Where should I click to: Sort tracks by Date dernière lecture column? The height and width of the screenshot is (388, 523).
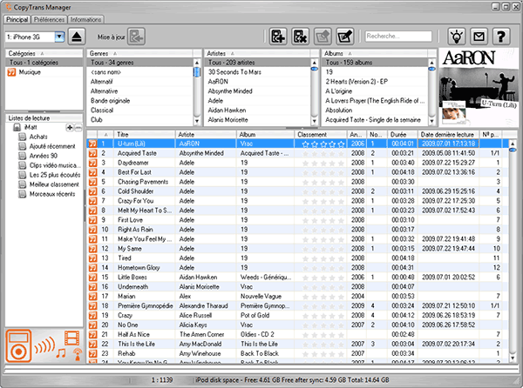click(x=448, y=135)
